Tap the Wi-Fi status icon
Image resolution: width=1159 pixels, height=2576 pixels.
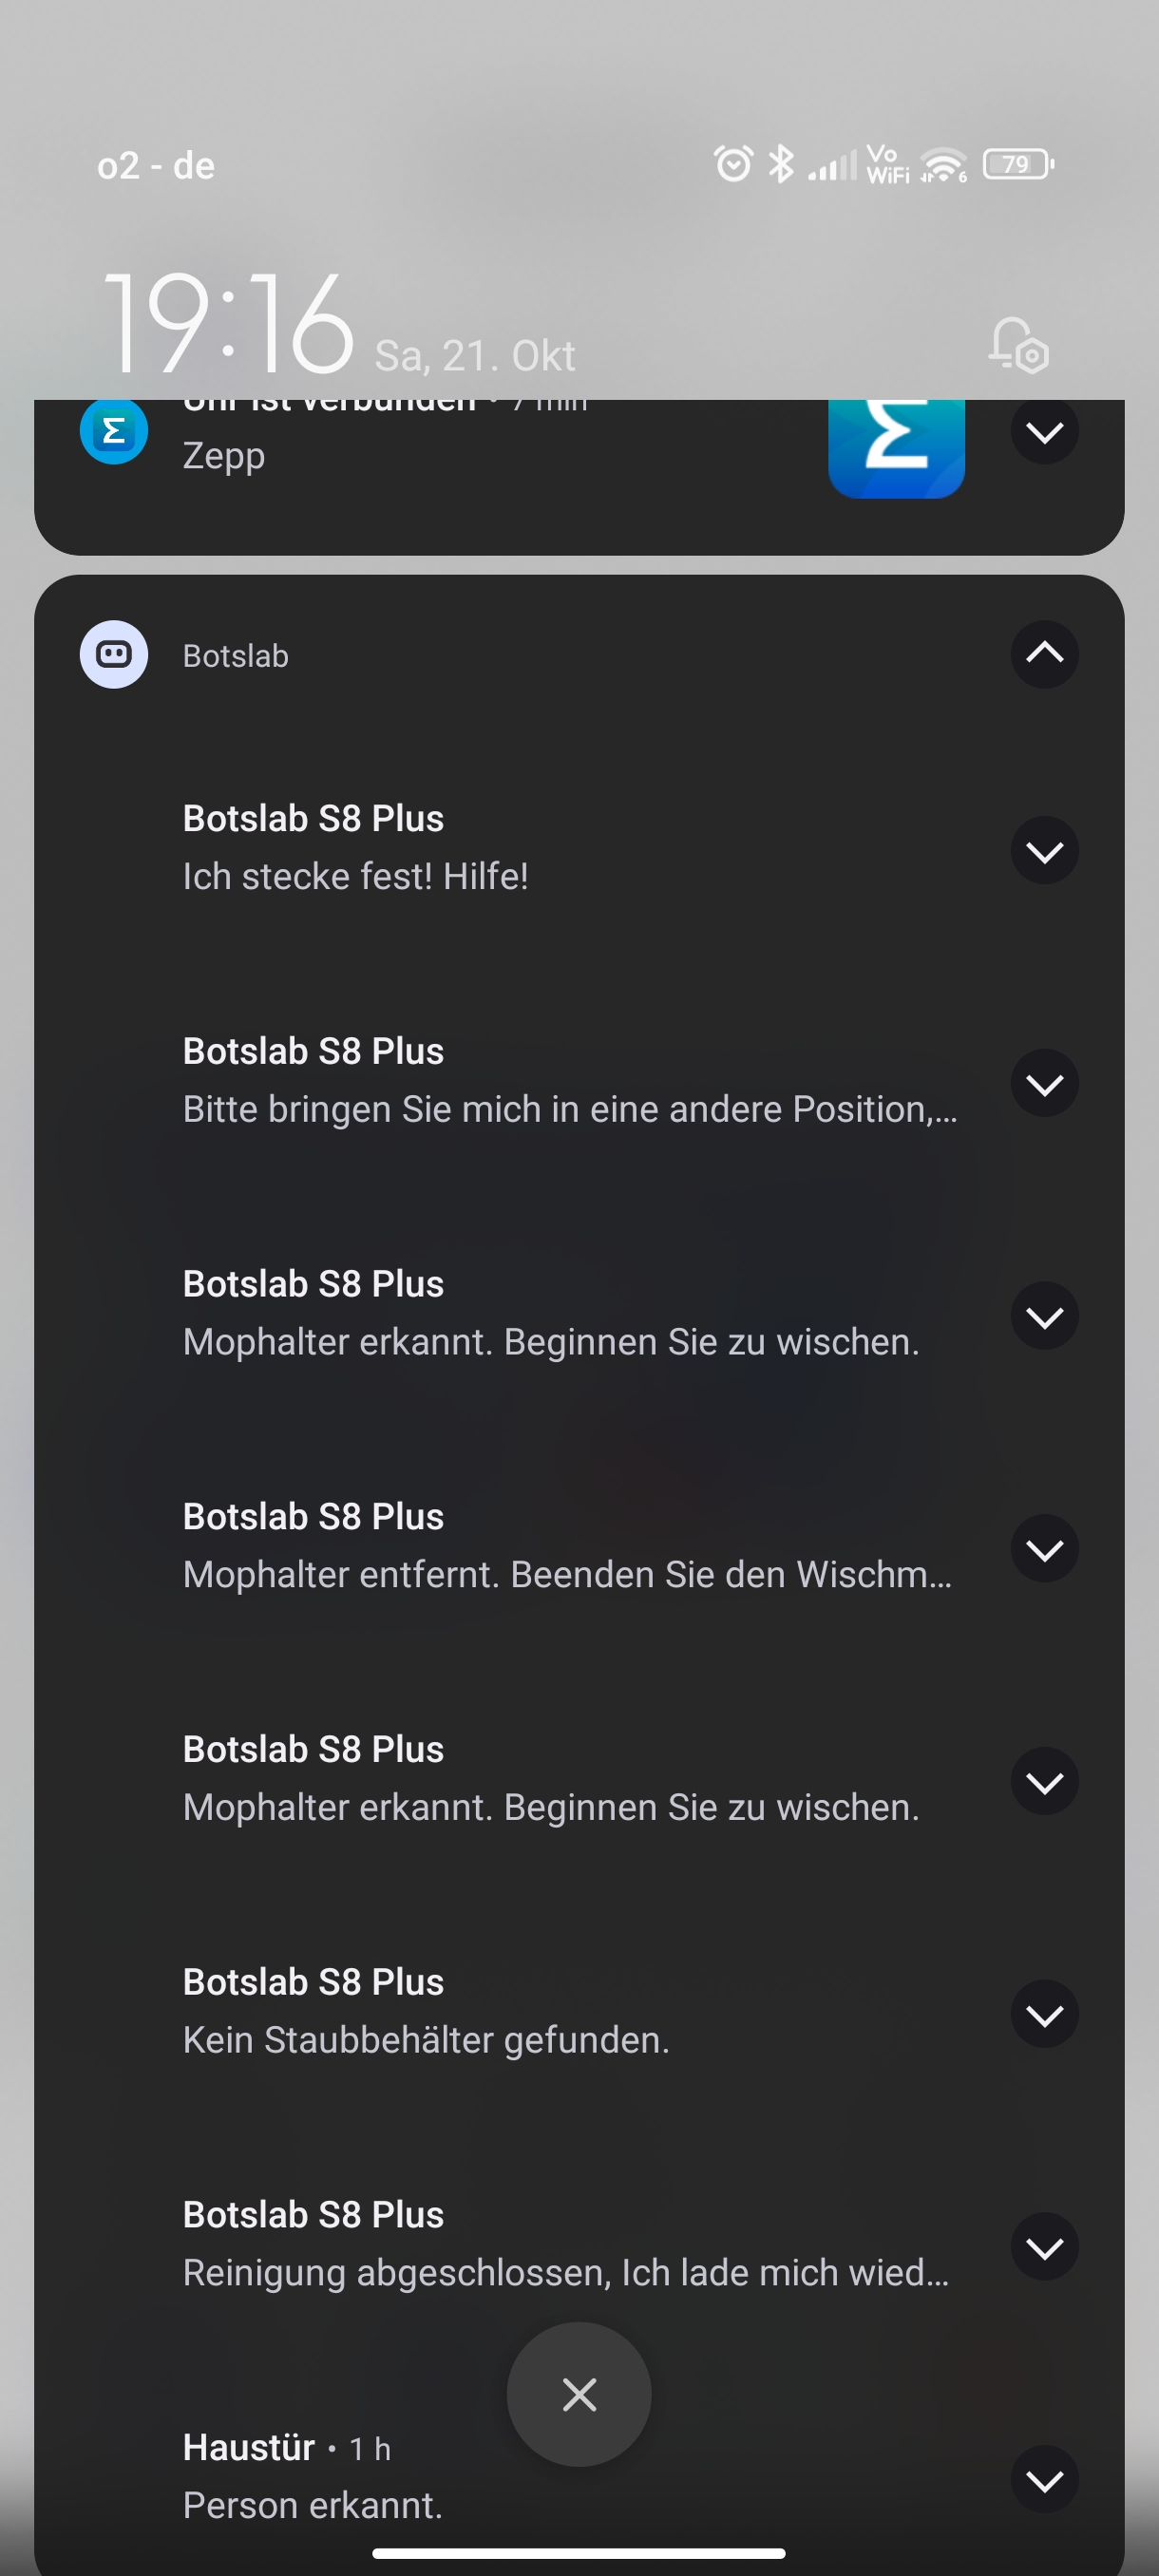pos(944,165)
